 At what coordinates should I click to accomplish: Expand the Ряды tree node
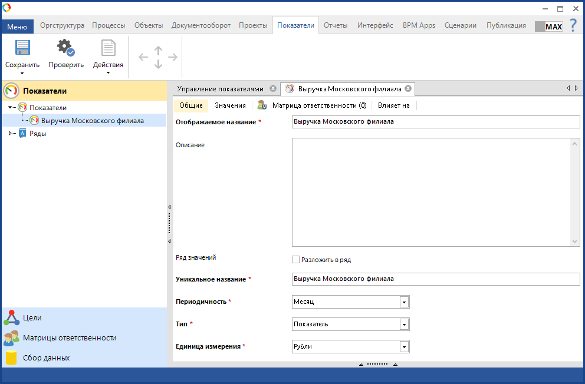point(11,134)
